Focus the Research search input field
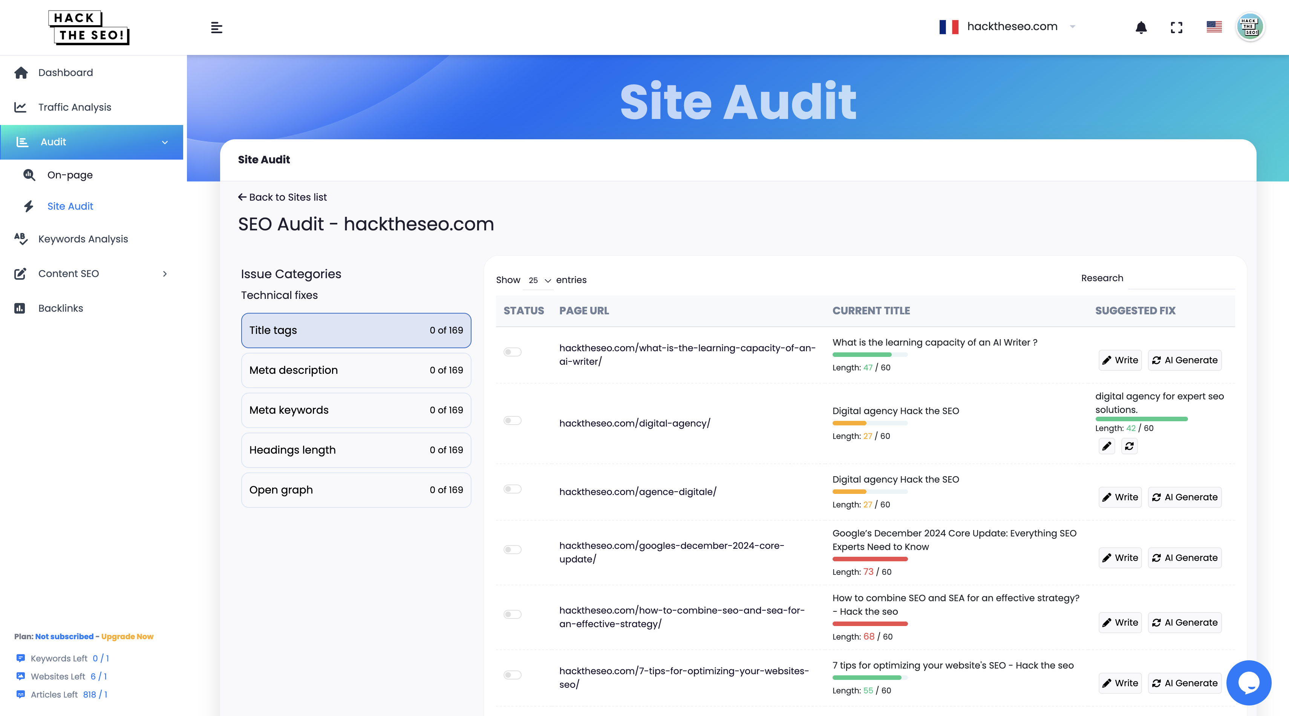Screen dimensions: 1289x716 click(x=1181, y=279)
